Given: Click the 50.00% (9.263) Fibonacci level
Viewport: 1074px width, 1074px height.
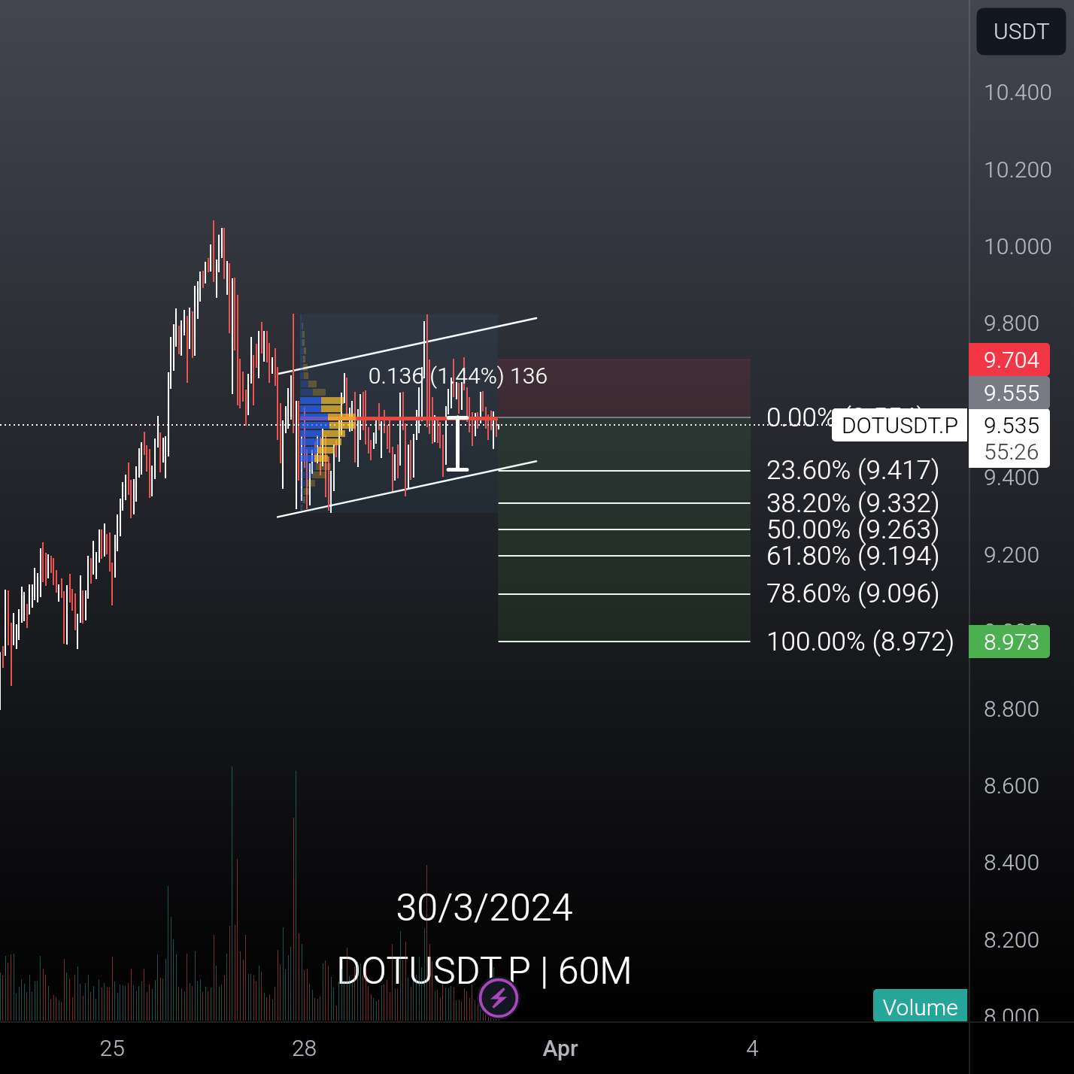Looking at the screenshot, I should (853, 529).
